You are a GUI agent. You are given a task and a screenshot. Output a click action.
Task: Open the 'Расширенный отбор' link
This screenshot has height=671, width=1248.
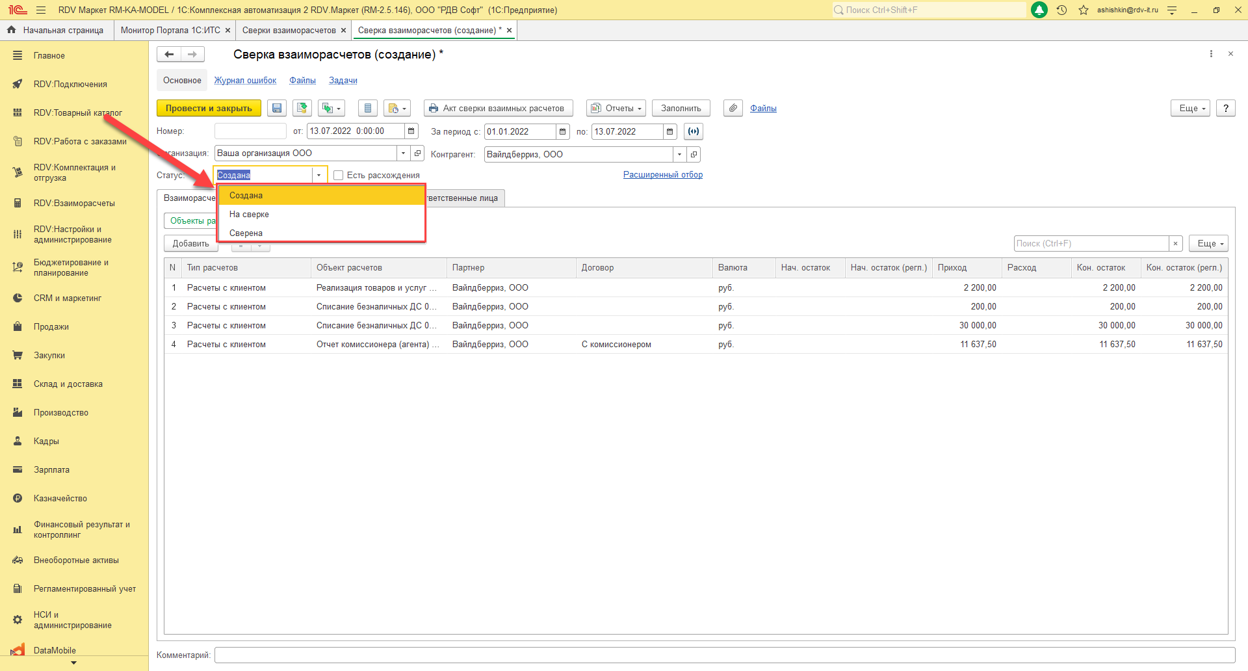[x=662, y=175]
